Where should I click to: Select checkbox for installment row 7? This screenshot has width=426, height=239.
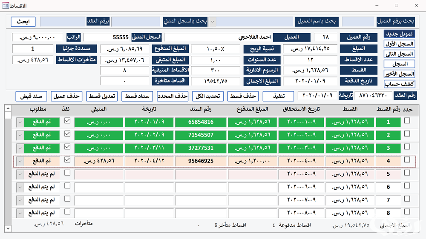407,199
